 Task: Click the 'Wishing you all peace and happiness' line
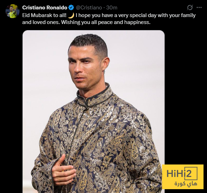pyautogui.click(x=106, y=22)
